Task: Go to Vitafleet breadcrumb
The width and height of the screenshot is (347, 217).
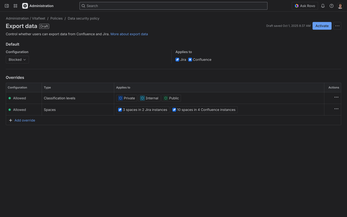Action: point(39,18)
